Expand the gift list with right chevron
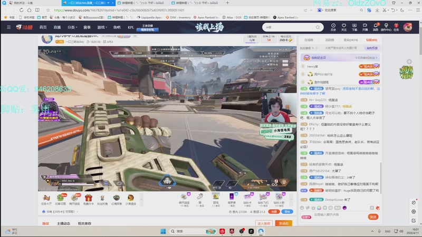This screenshot has width=422, height=237. click(x=291, y=200)
